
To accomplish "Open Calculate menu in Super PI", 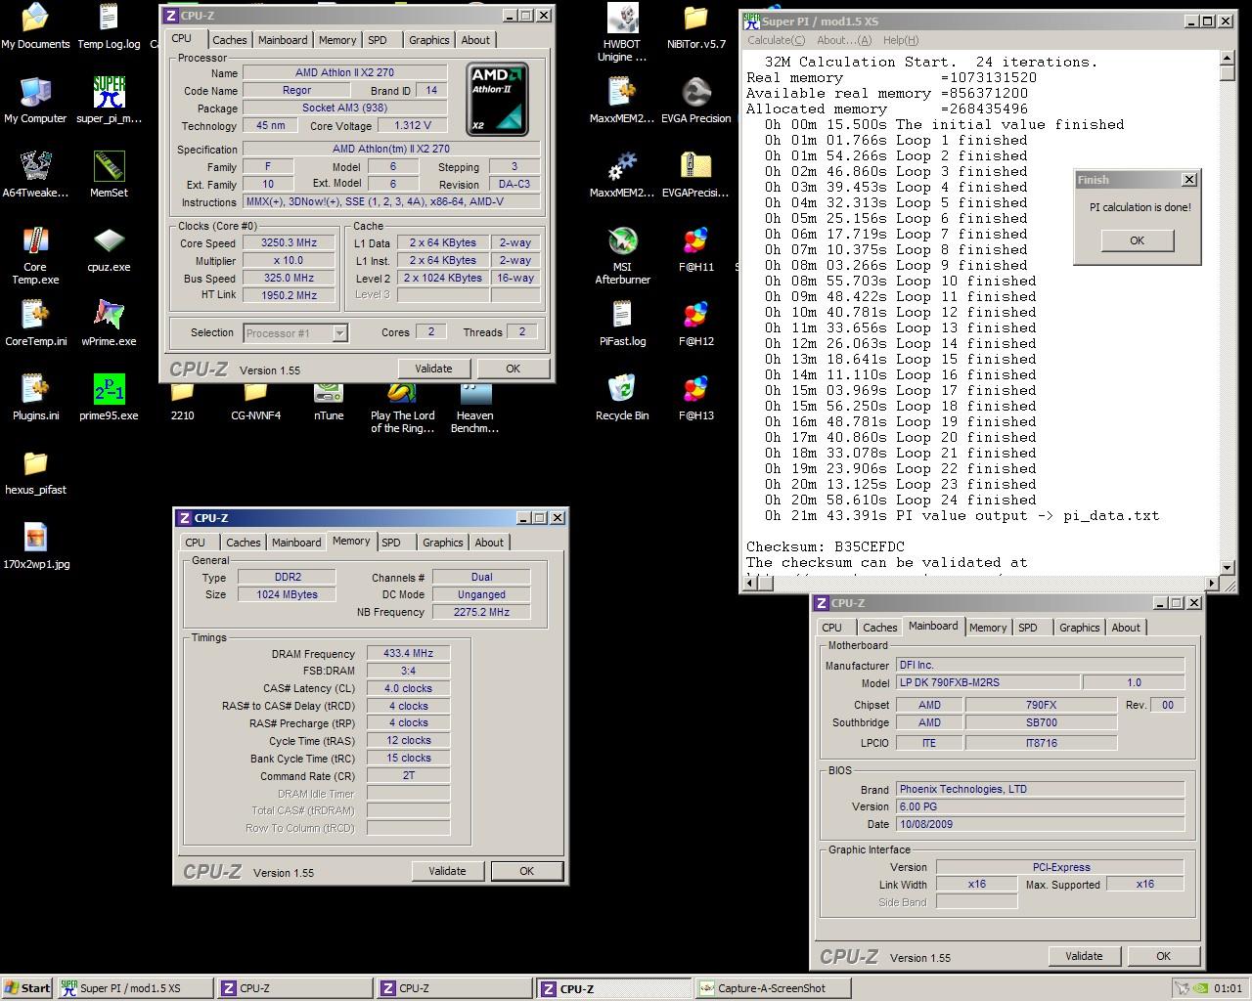I will 777,40.
